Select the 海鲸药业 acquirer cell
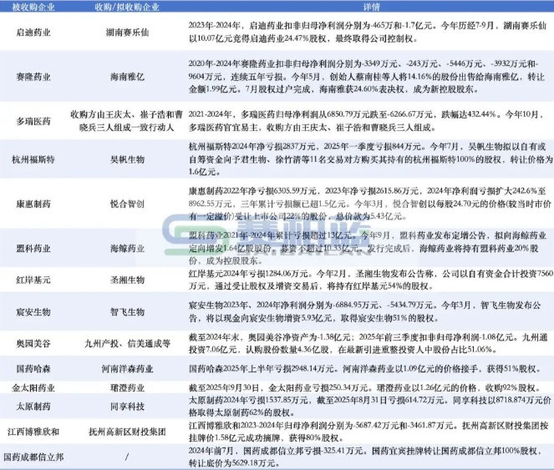Viewport: 554px width, 470px height. click(x=127, y=248)
